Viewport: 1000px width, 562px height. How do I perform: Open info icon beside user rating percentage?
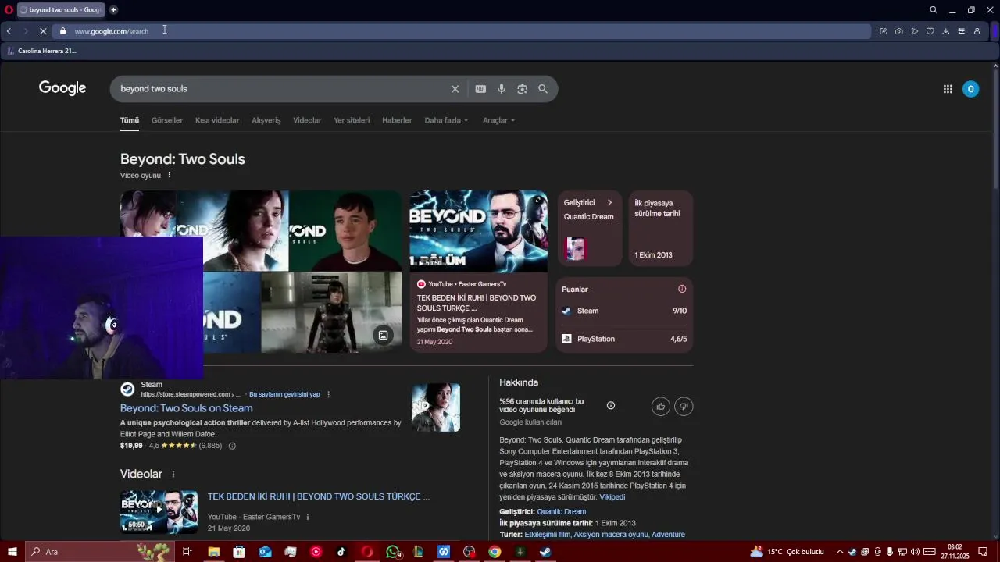[x=611, y=405]
